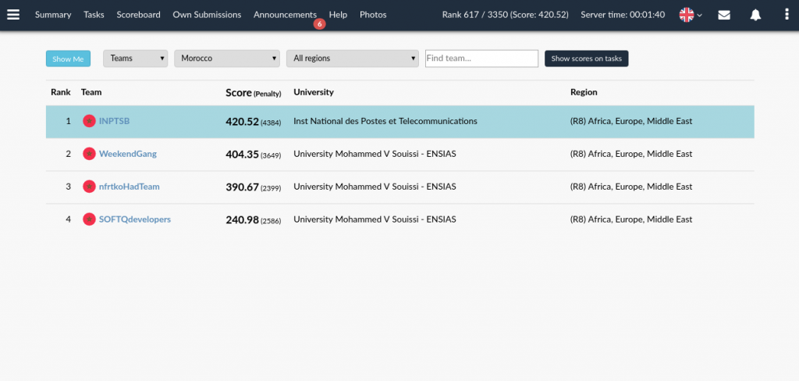Click Show scores on tasks button
Image resolution: width=799 pixels, height=381 pixels.
[587, 59]
